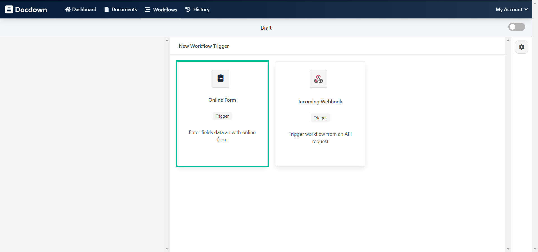The height and width of the screenshot is (252, 538).
Task: Click the Dashboard home icon
Action: click(x=67, y=9)
